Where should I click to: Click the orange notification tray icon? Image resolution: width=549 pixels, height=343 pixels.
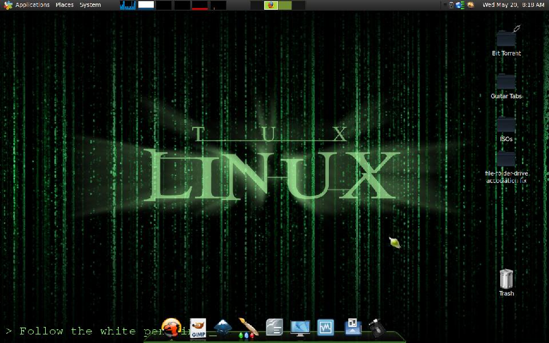coord(471,5)
